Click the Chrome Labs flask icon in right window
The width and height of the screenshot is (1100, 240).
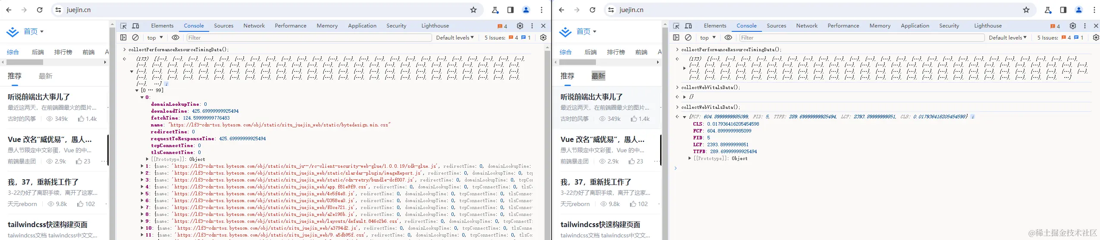(1048, 10)
